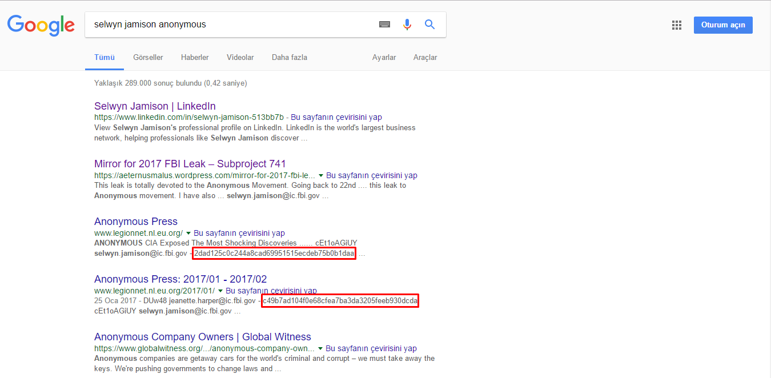
Task: Click the hash 2dad125c0c244a8cad69951515ecdeb75b0b1daa
Action: pos(274,253)
